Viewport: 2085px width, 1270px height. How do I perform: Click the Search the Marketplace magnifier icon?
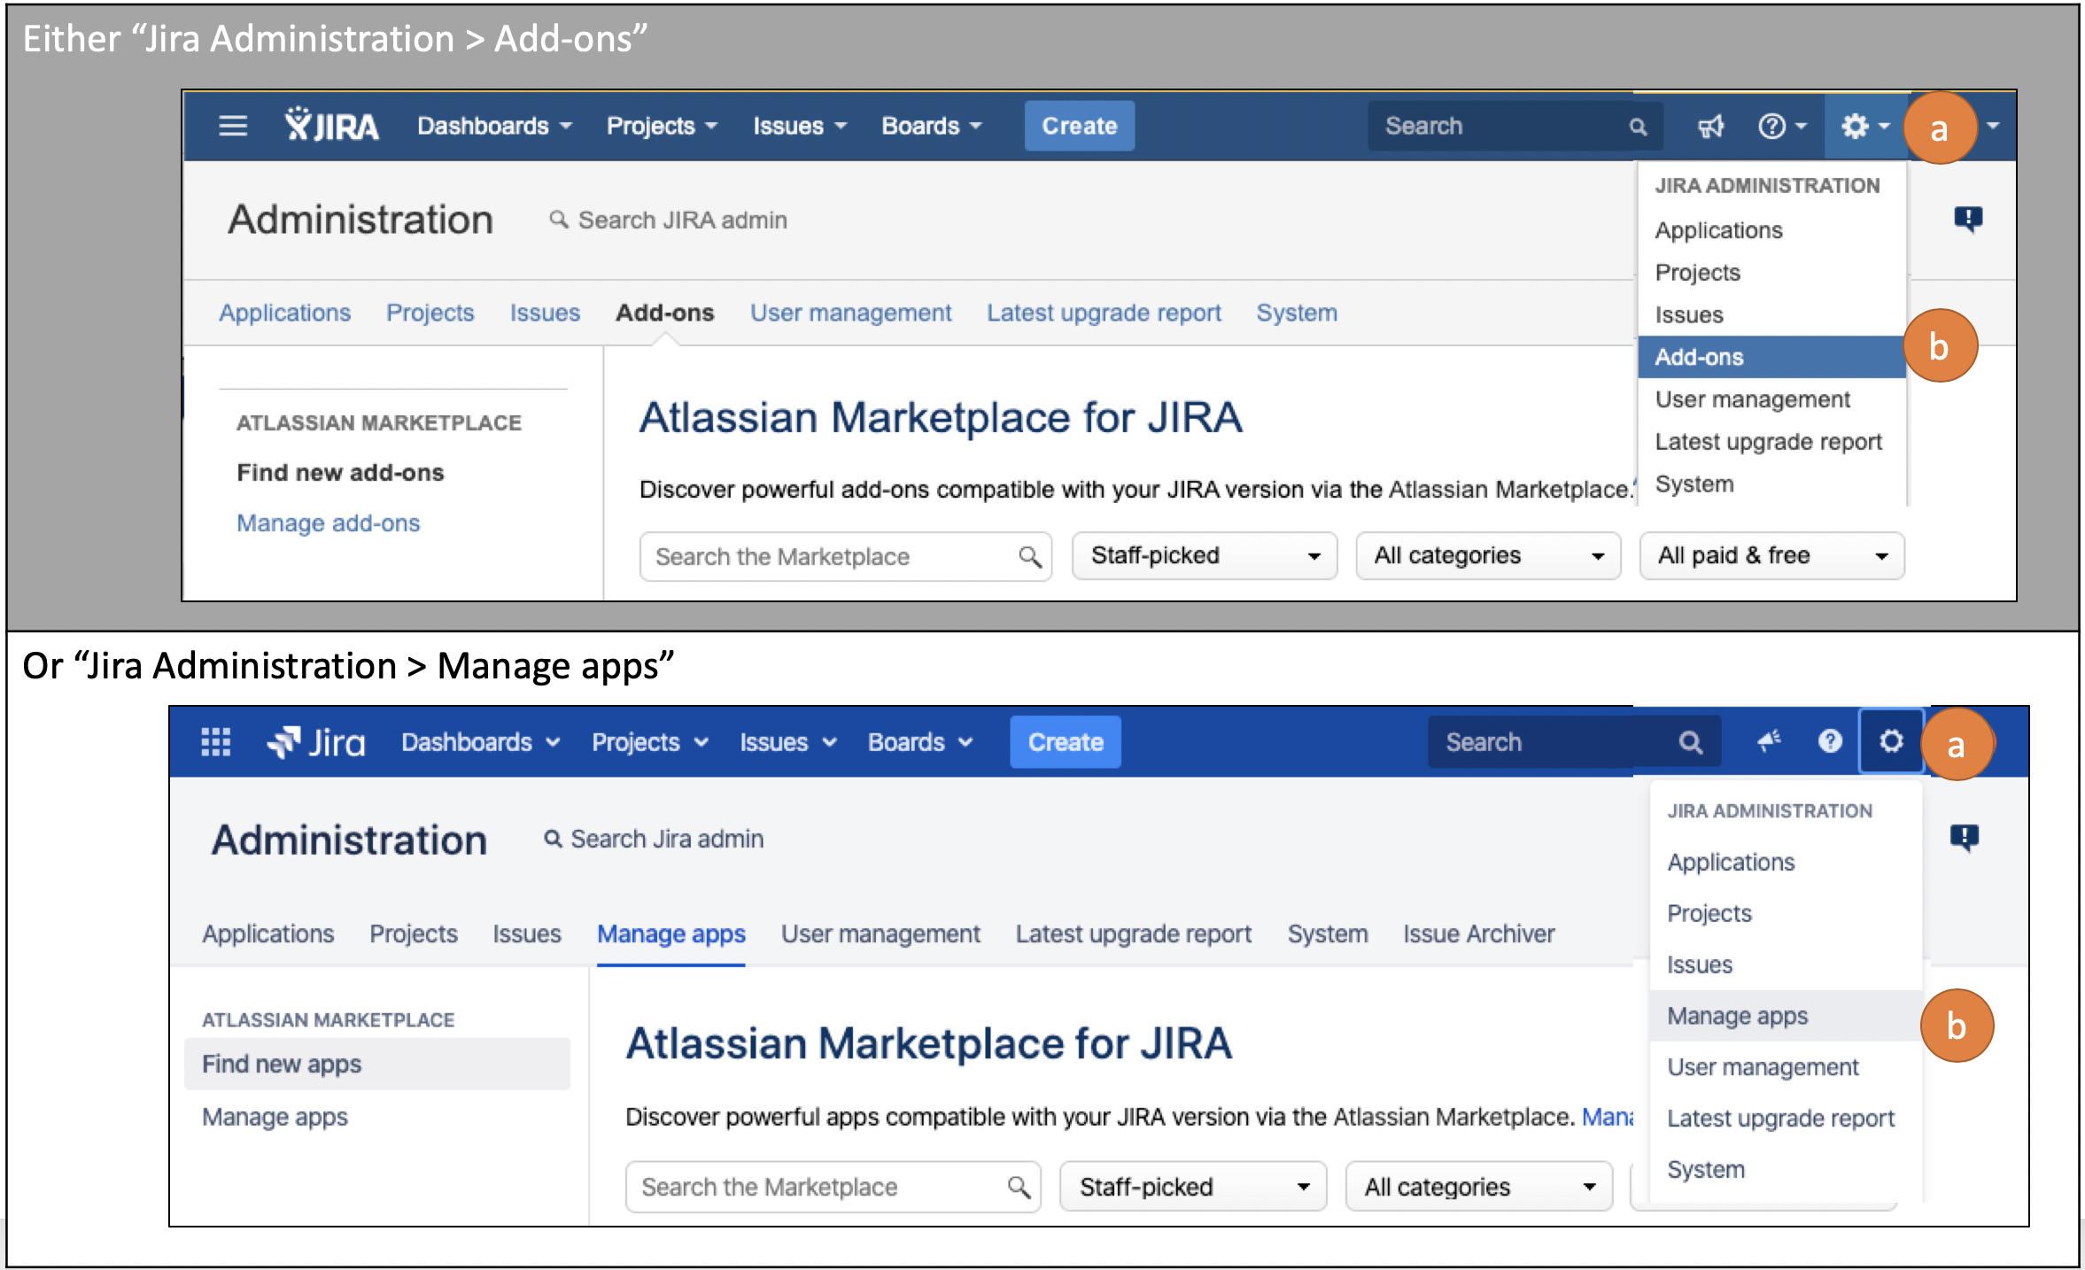1031,556
